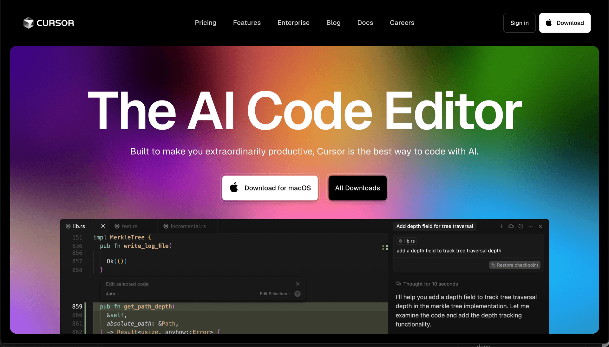This screenshot has height=347, width=609.
Task: Click Restore checkpoint
Action: pos(514,265)
